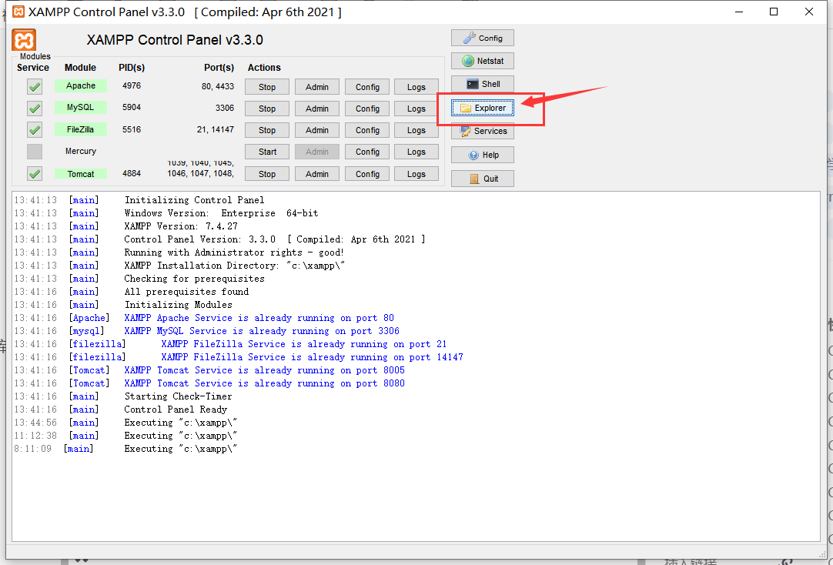Open the Help button
This screenshot has width=833, height=565.
[483, 155]
